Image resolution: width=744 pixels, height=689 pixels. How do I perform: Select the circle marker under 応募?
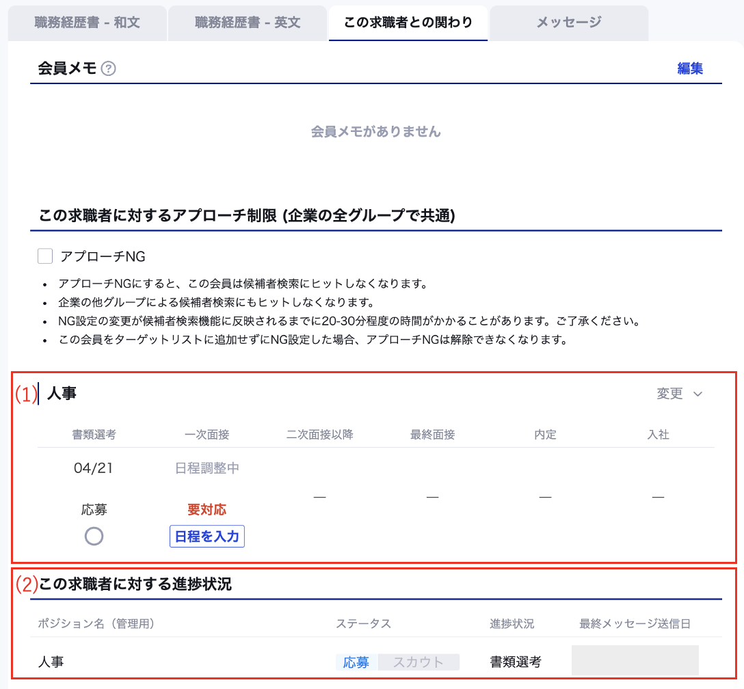coord(94,537)
